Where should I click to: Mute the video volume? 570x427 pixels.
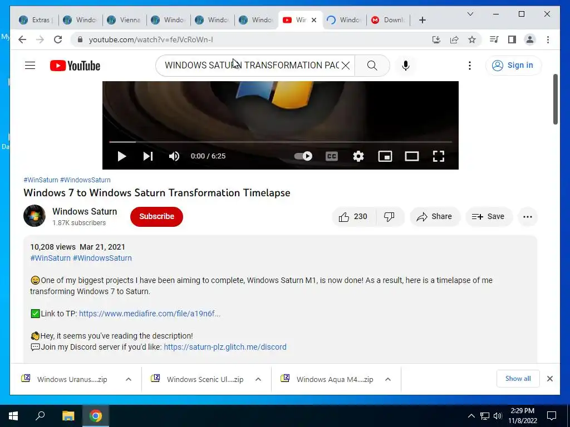click(174, 156)
